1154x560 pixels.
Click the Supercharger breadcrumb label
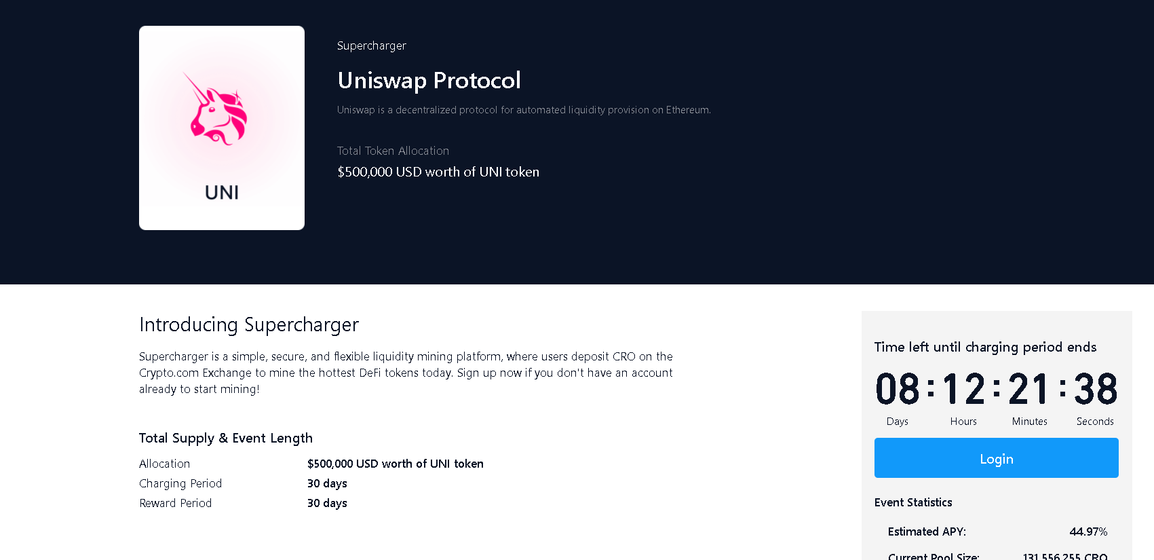pyautogui.click(x=372, y=45)
